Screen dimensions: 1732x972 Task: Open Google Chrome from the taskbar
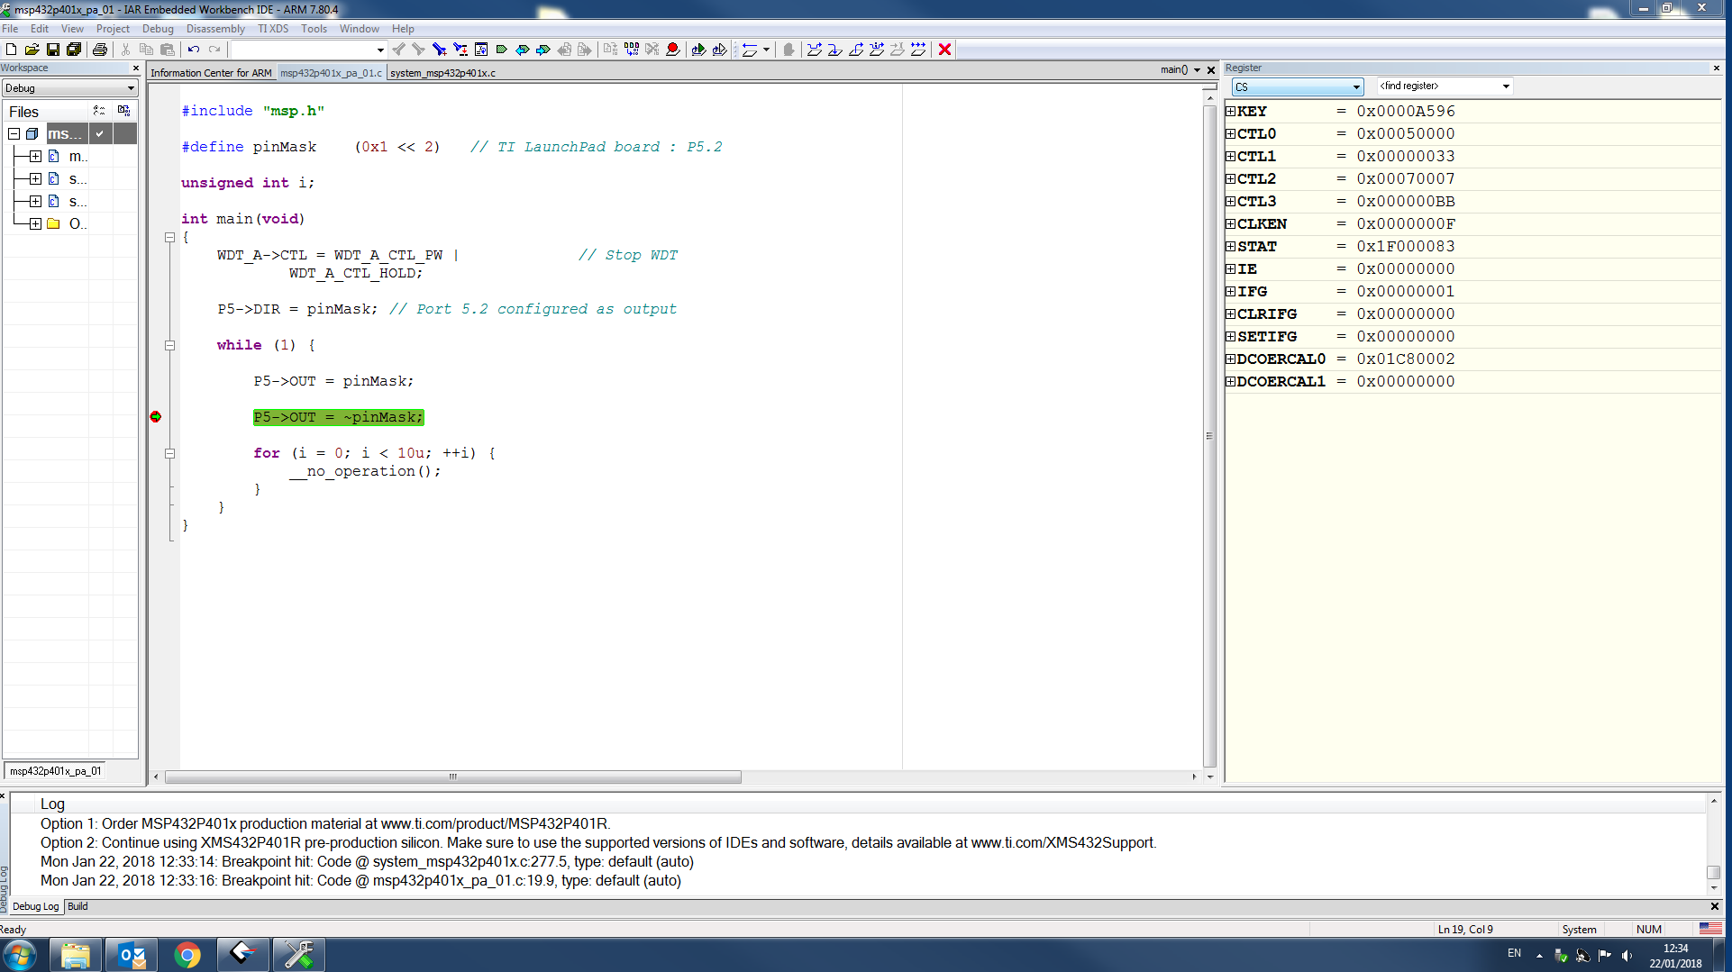pos(187,955)
